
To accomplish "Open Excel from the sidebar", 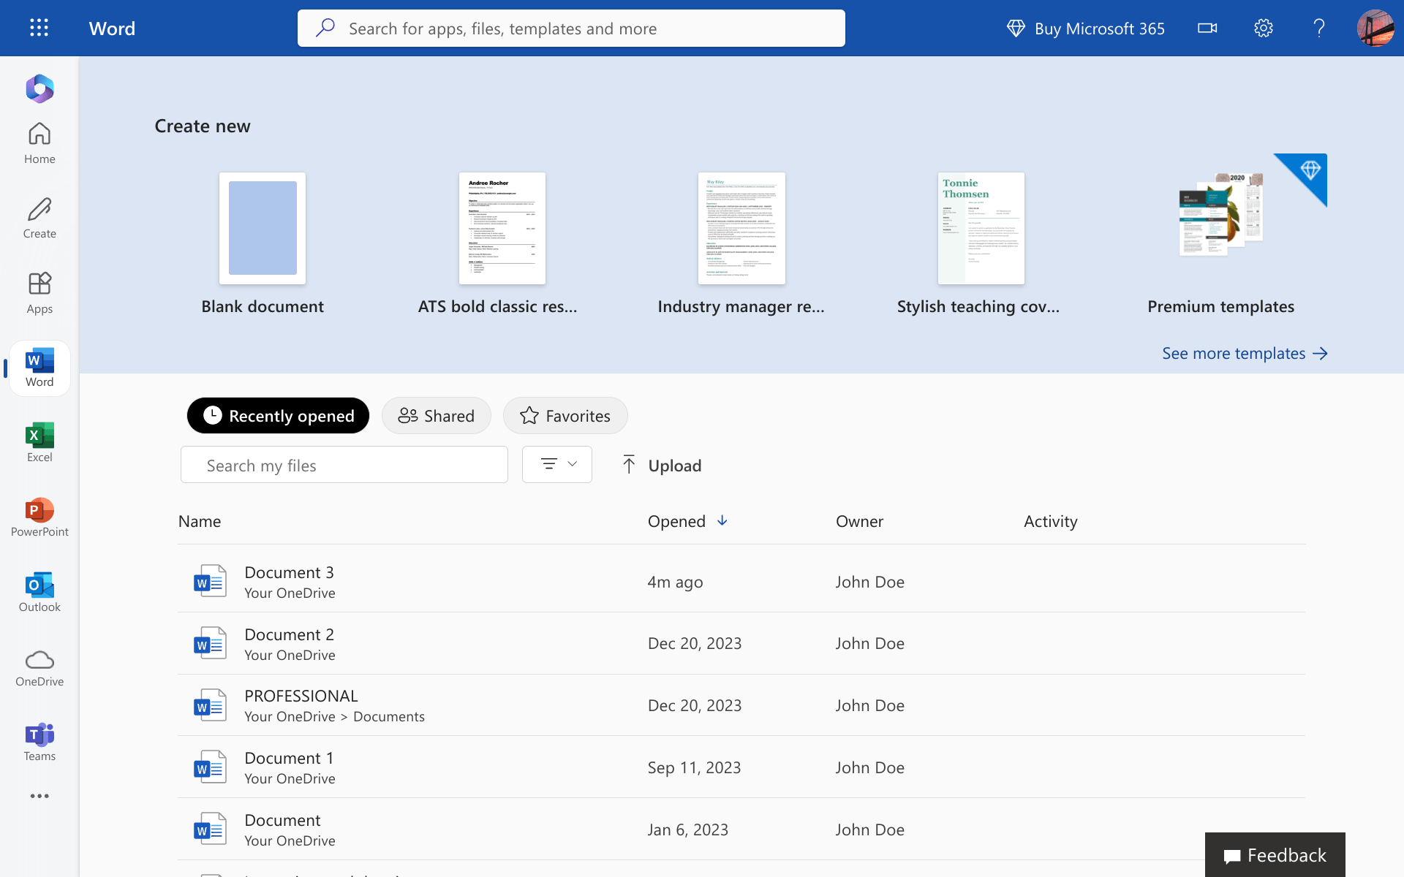I will coord(39,441).
